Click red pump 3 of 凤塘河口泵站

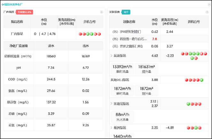click(x=194, y=80)
